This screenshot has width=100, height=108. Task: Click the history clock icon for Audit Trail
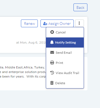(52, 73)
